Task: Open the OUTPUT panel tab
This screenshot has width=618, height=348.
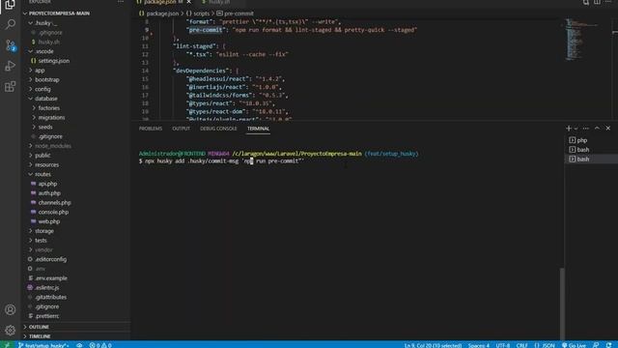Action: (x=181, y=129)
